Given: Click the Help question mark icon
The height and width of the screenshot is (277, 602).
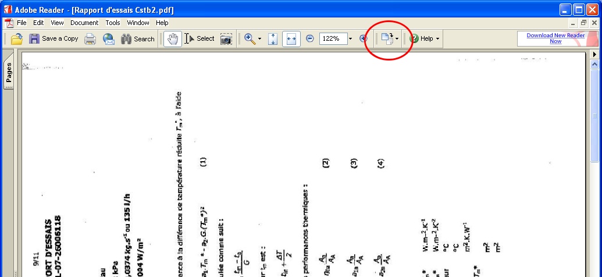Looking at the screenshot, I should tap(414, 39).
